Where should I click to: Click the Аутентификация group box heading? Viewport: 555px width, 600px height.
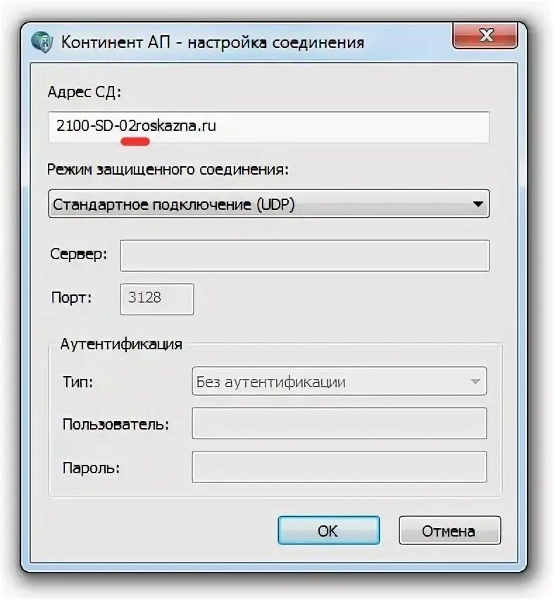click(x=121, y=344)
